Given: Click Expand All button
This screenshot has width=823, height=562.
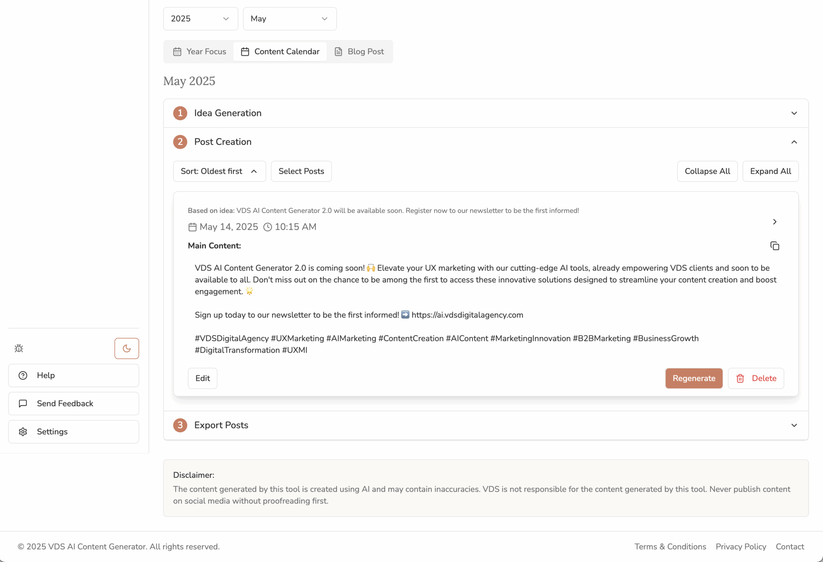Looking at the screenshot, I should [770, 171].
